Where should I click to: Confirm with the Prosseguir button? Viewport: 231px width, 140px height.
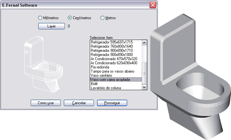112,103
